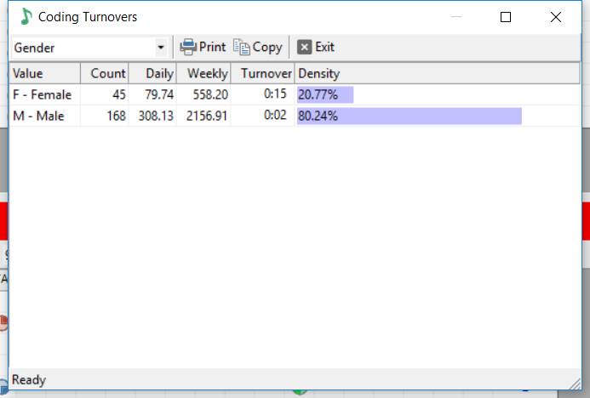Click the daily value 308.13
Screen dimensions: 590x398
pyautogui.click(x=156, y=116)
